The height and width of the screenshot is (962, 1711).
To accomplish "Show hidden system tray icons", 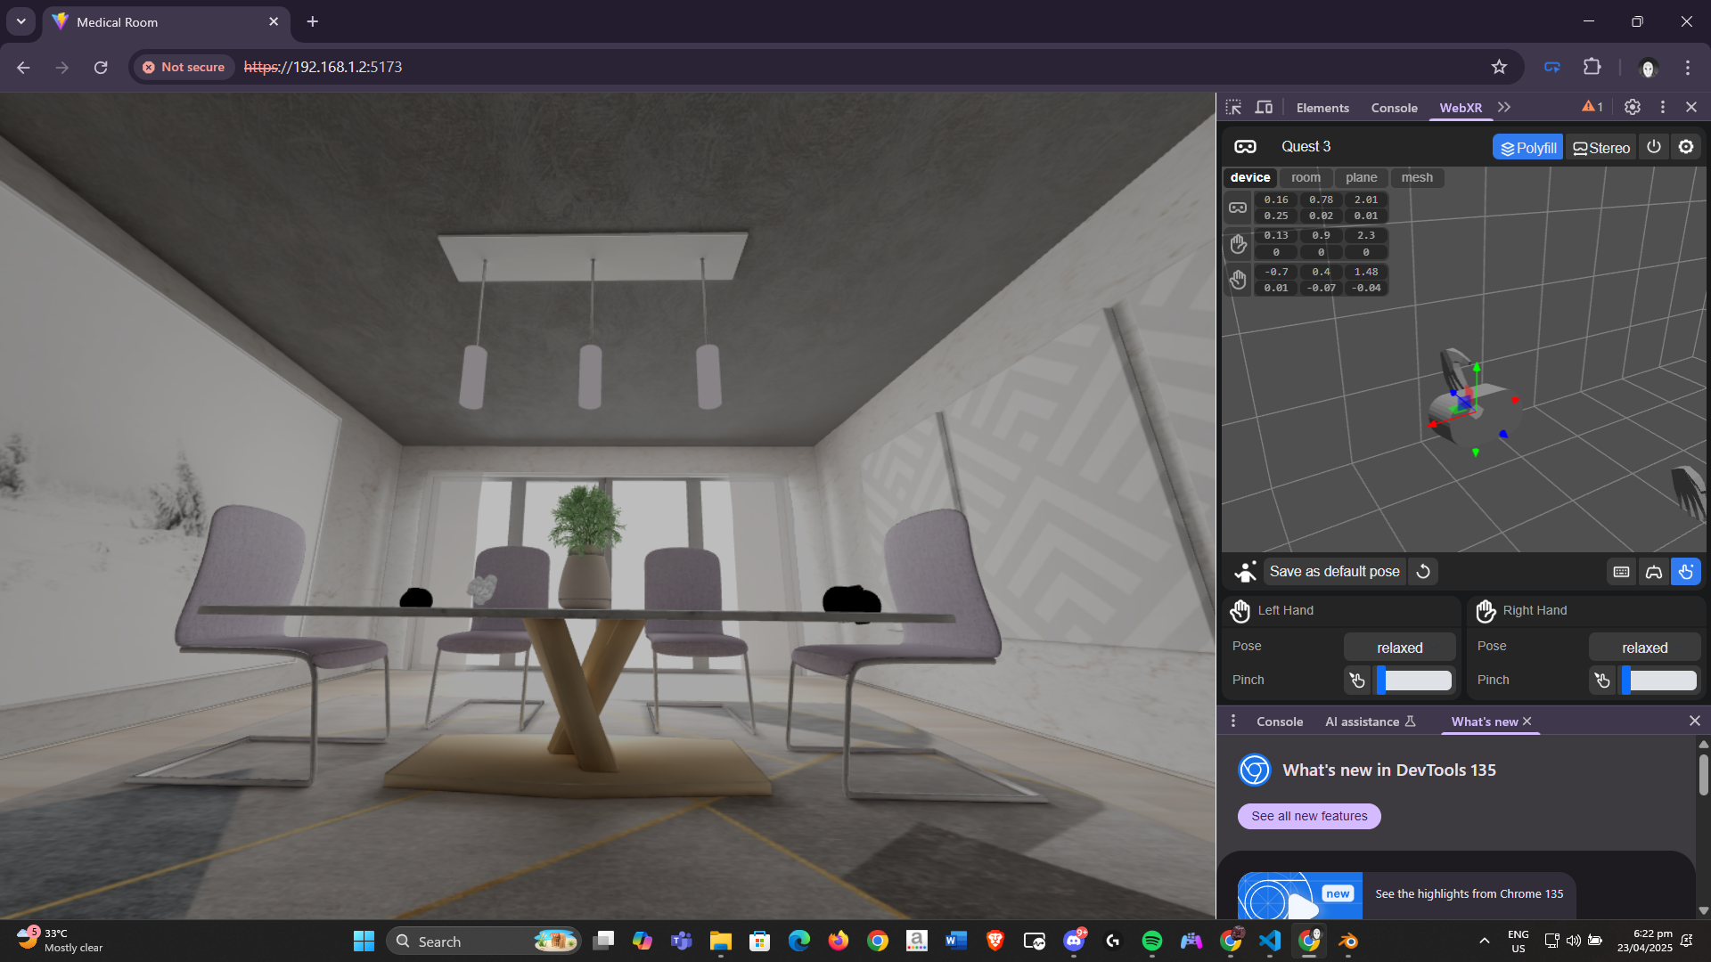I will (1484, 942).
